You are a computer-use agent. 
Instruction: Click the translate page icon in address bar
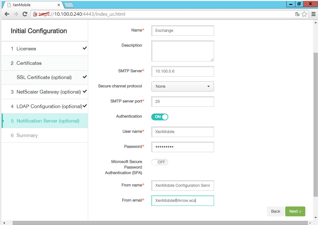point(297,14)
